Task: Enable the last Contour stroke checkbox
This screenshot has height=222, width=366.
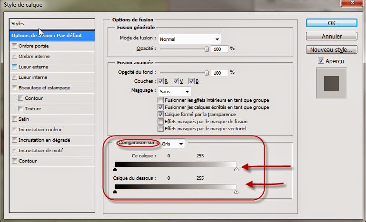Action: pos(14,161)
